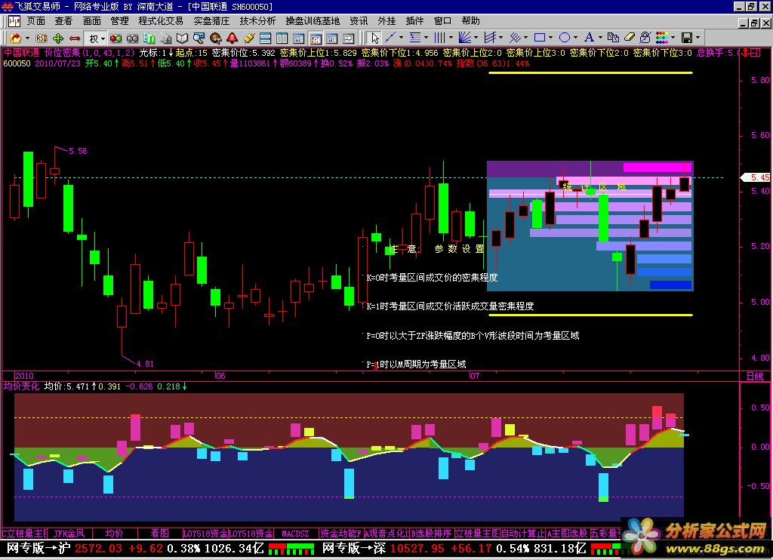Switch to the 均价 indicator tab
The image size is (773, 560).
pyautogui.click(x=115, y=534)
